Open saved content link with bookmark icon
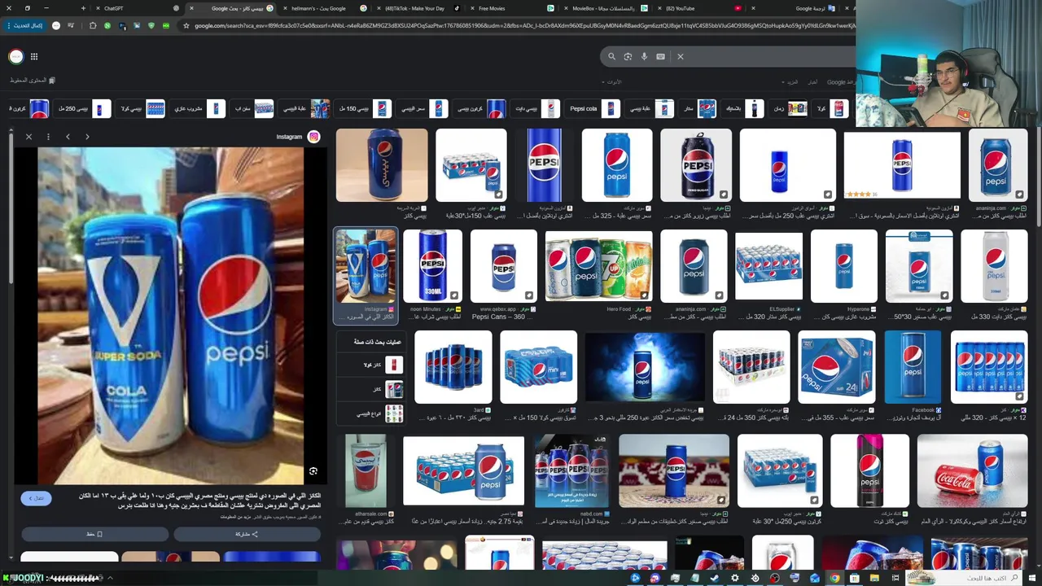Viewport: 1042px width, 586px height. (33, 81)
